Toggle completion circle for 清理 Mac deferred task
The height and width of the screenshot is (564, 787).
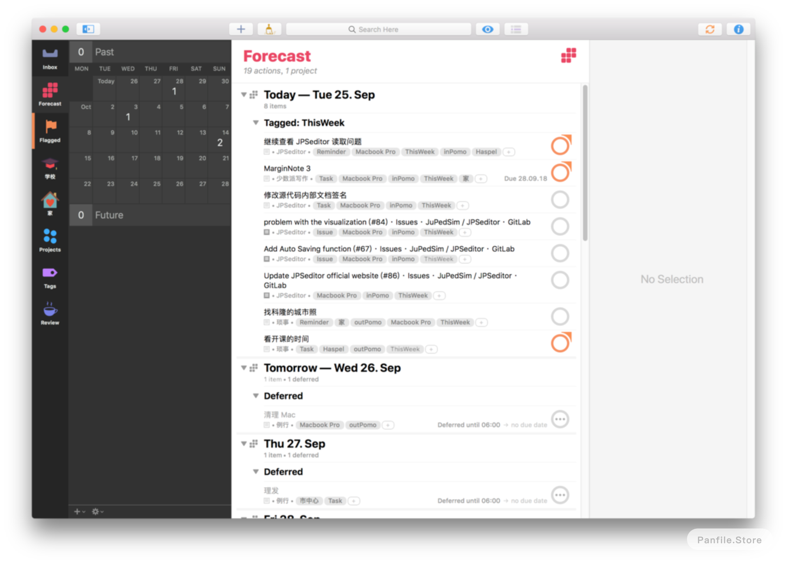pyautogui.click(x=560, y=419)
